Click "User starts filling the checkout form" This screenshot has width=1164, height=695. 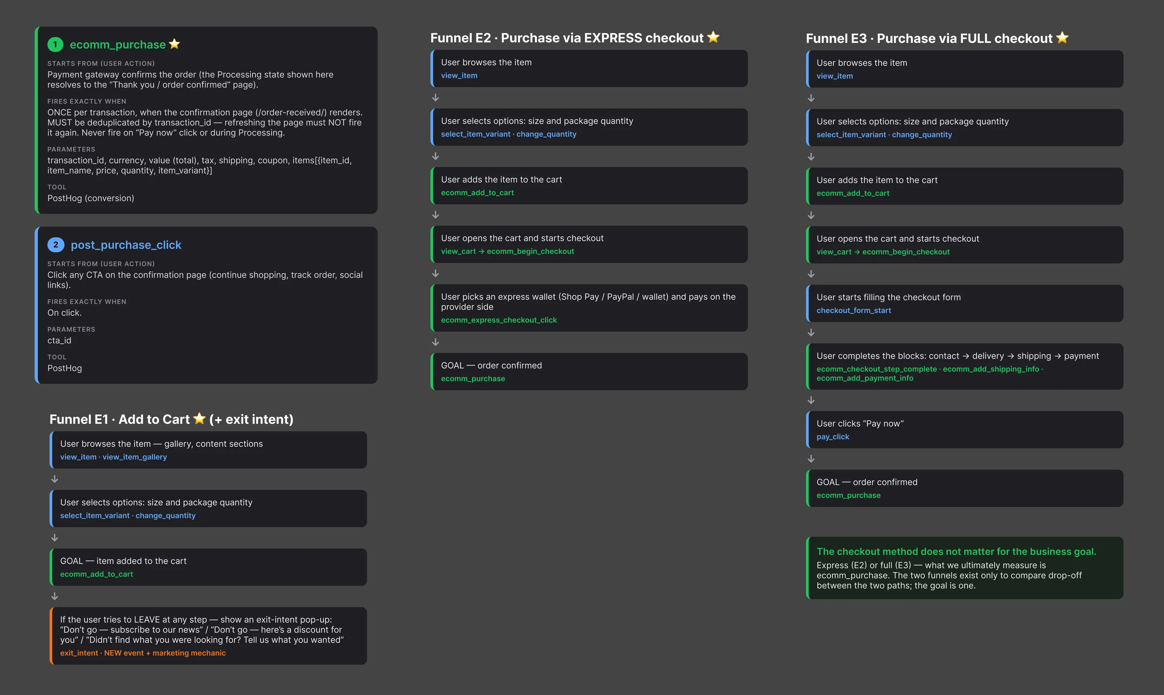(888, 297)
